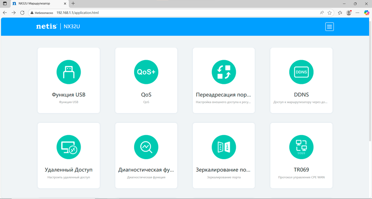Click the diagnostic magnifier icon
The width and height of the screenshot is (372, 199).
coord(146,147)
